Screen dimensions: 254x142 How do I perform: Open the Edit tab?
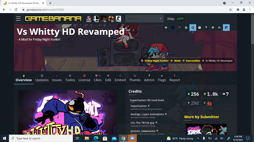click(x=108, y=78)
